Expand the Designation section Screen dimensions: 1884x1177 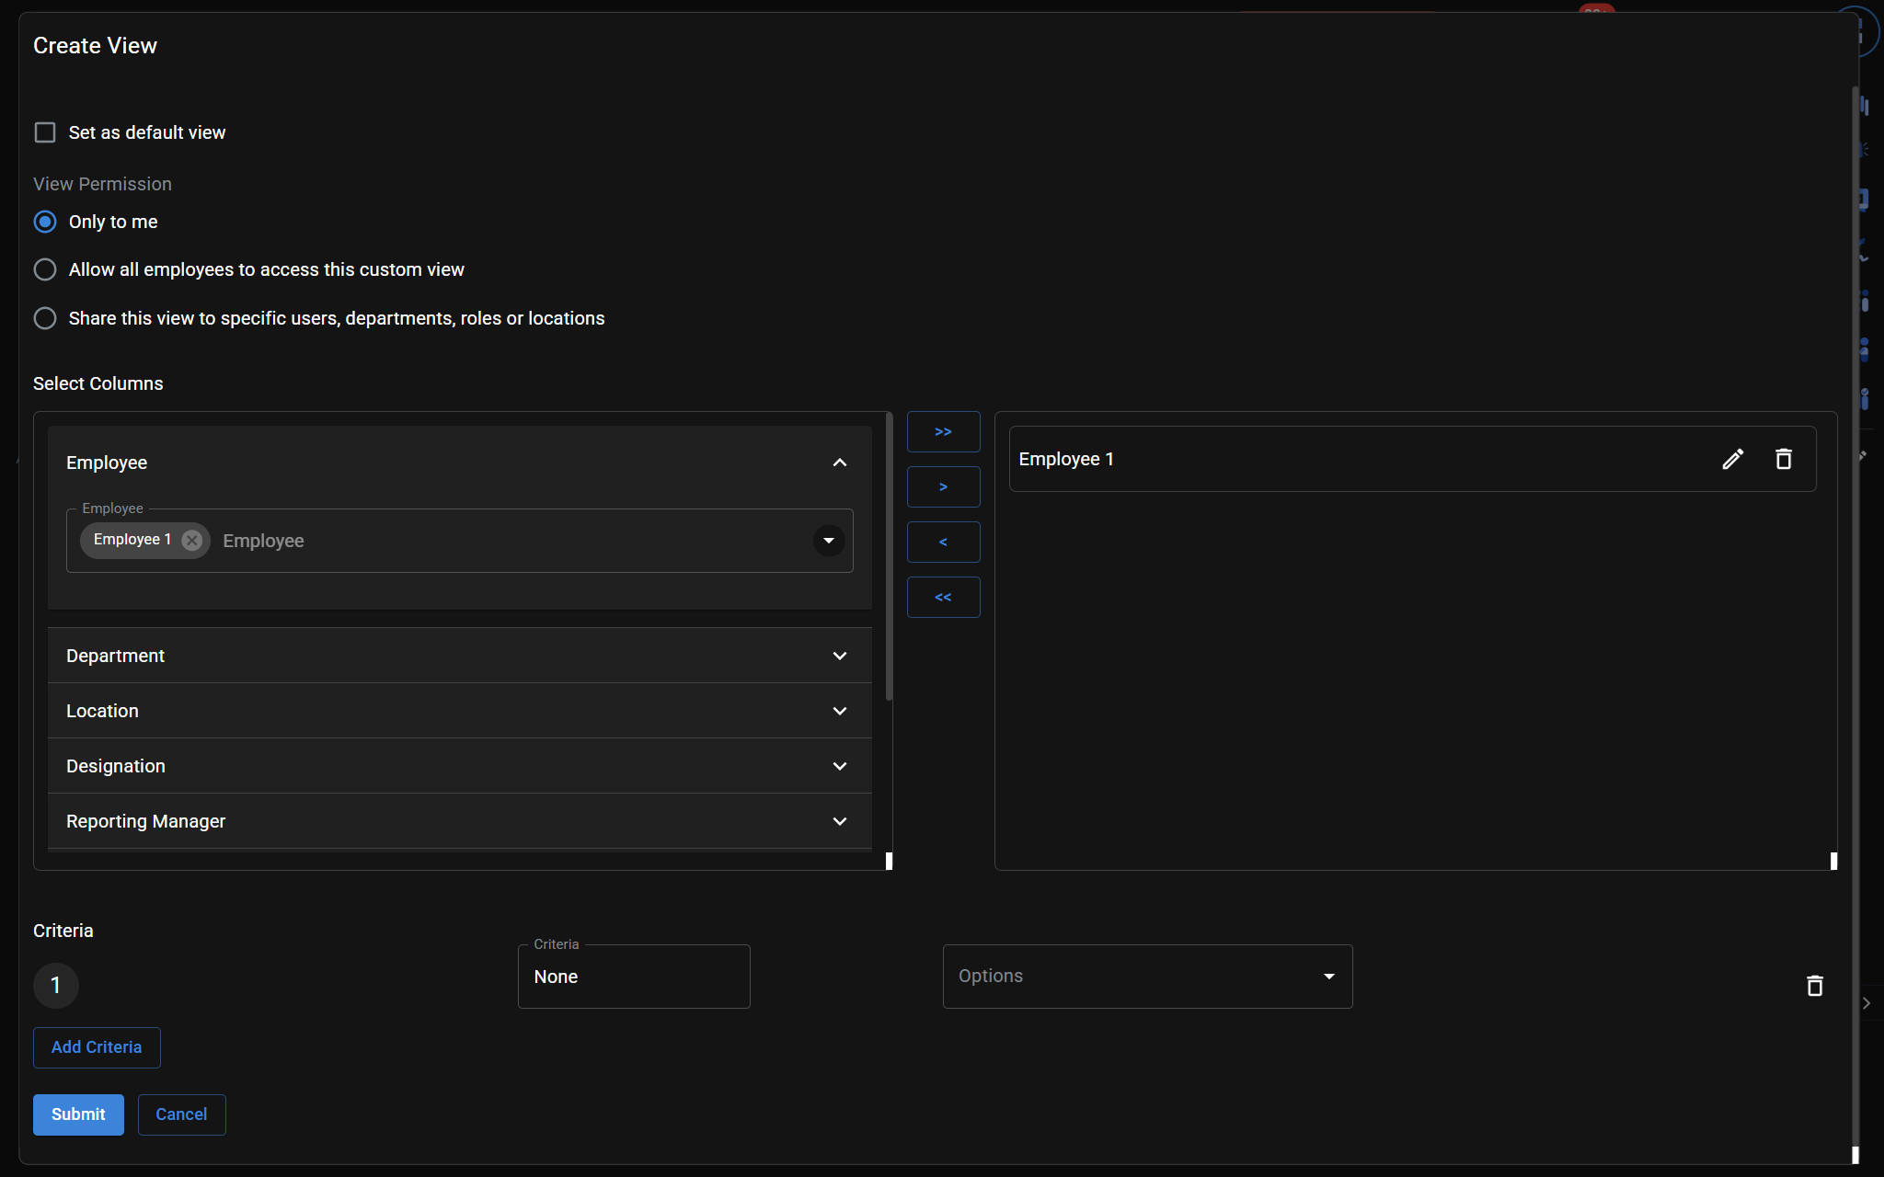839,766
